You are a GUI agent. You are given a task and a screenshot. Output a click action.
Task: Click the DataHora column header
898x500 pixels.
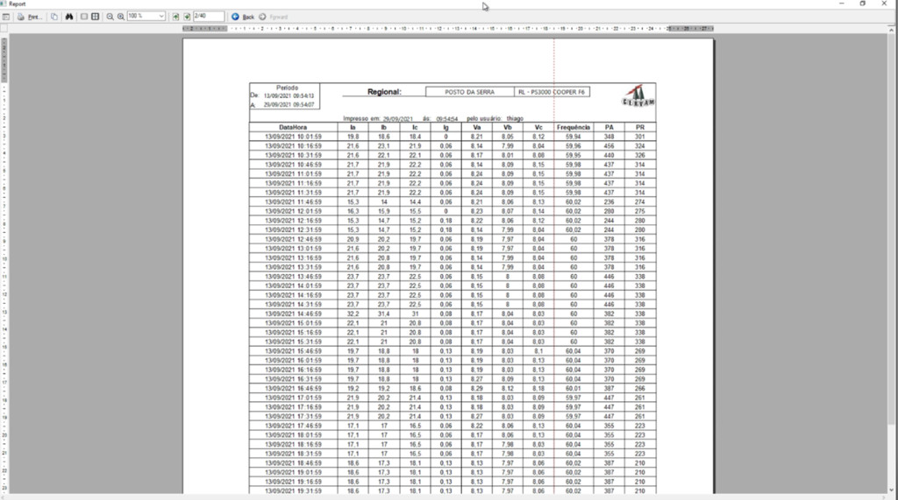[293, 127]
